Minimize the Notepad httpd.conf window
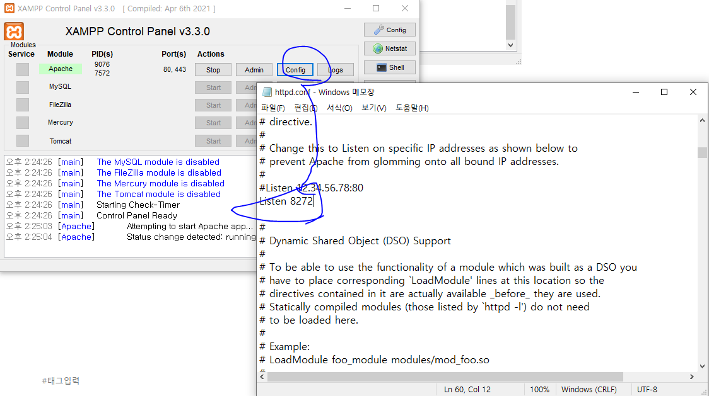 pos(635,92)
